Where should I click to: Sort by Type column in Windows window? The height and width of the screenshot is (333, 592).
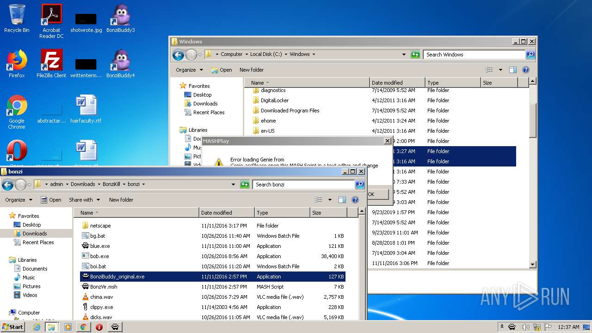pyautogui.click(x=452, y=83)
